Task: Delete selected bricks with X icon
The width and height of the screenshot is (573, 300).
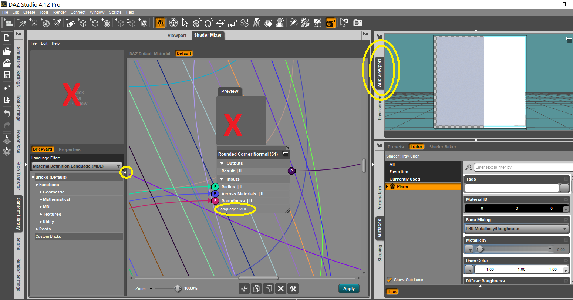Action: click(280, 289)
